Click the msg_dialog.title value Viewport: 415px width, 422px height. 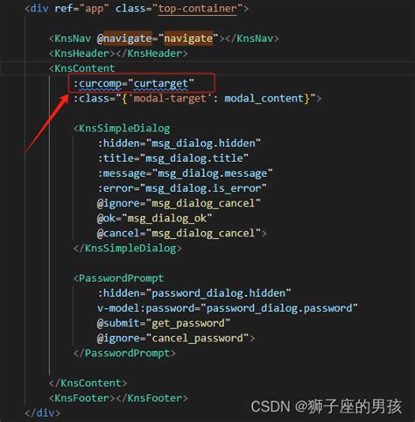194,158
